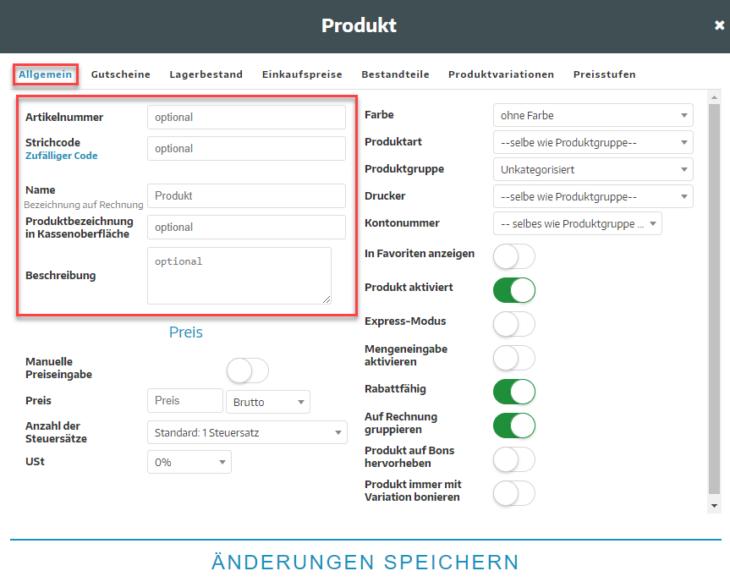
Task: Open the Anzahl der Steuersätze dropdown
Action: (x=247, y=432)
